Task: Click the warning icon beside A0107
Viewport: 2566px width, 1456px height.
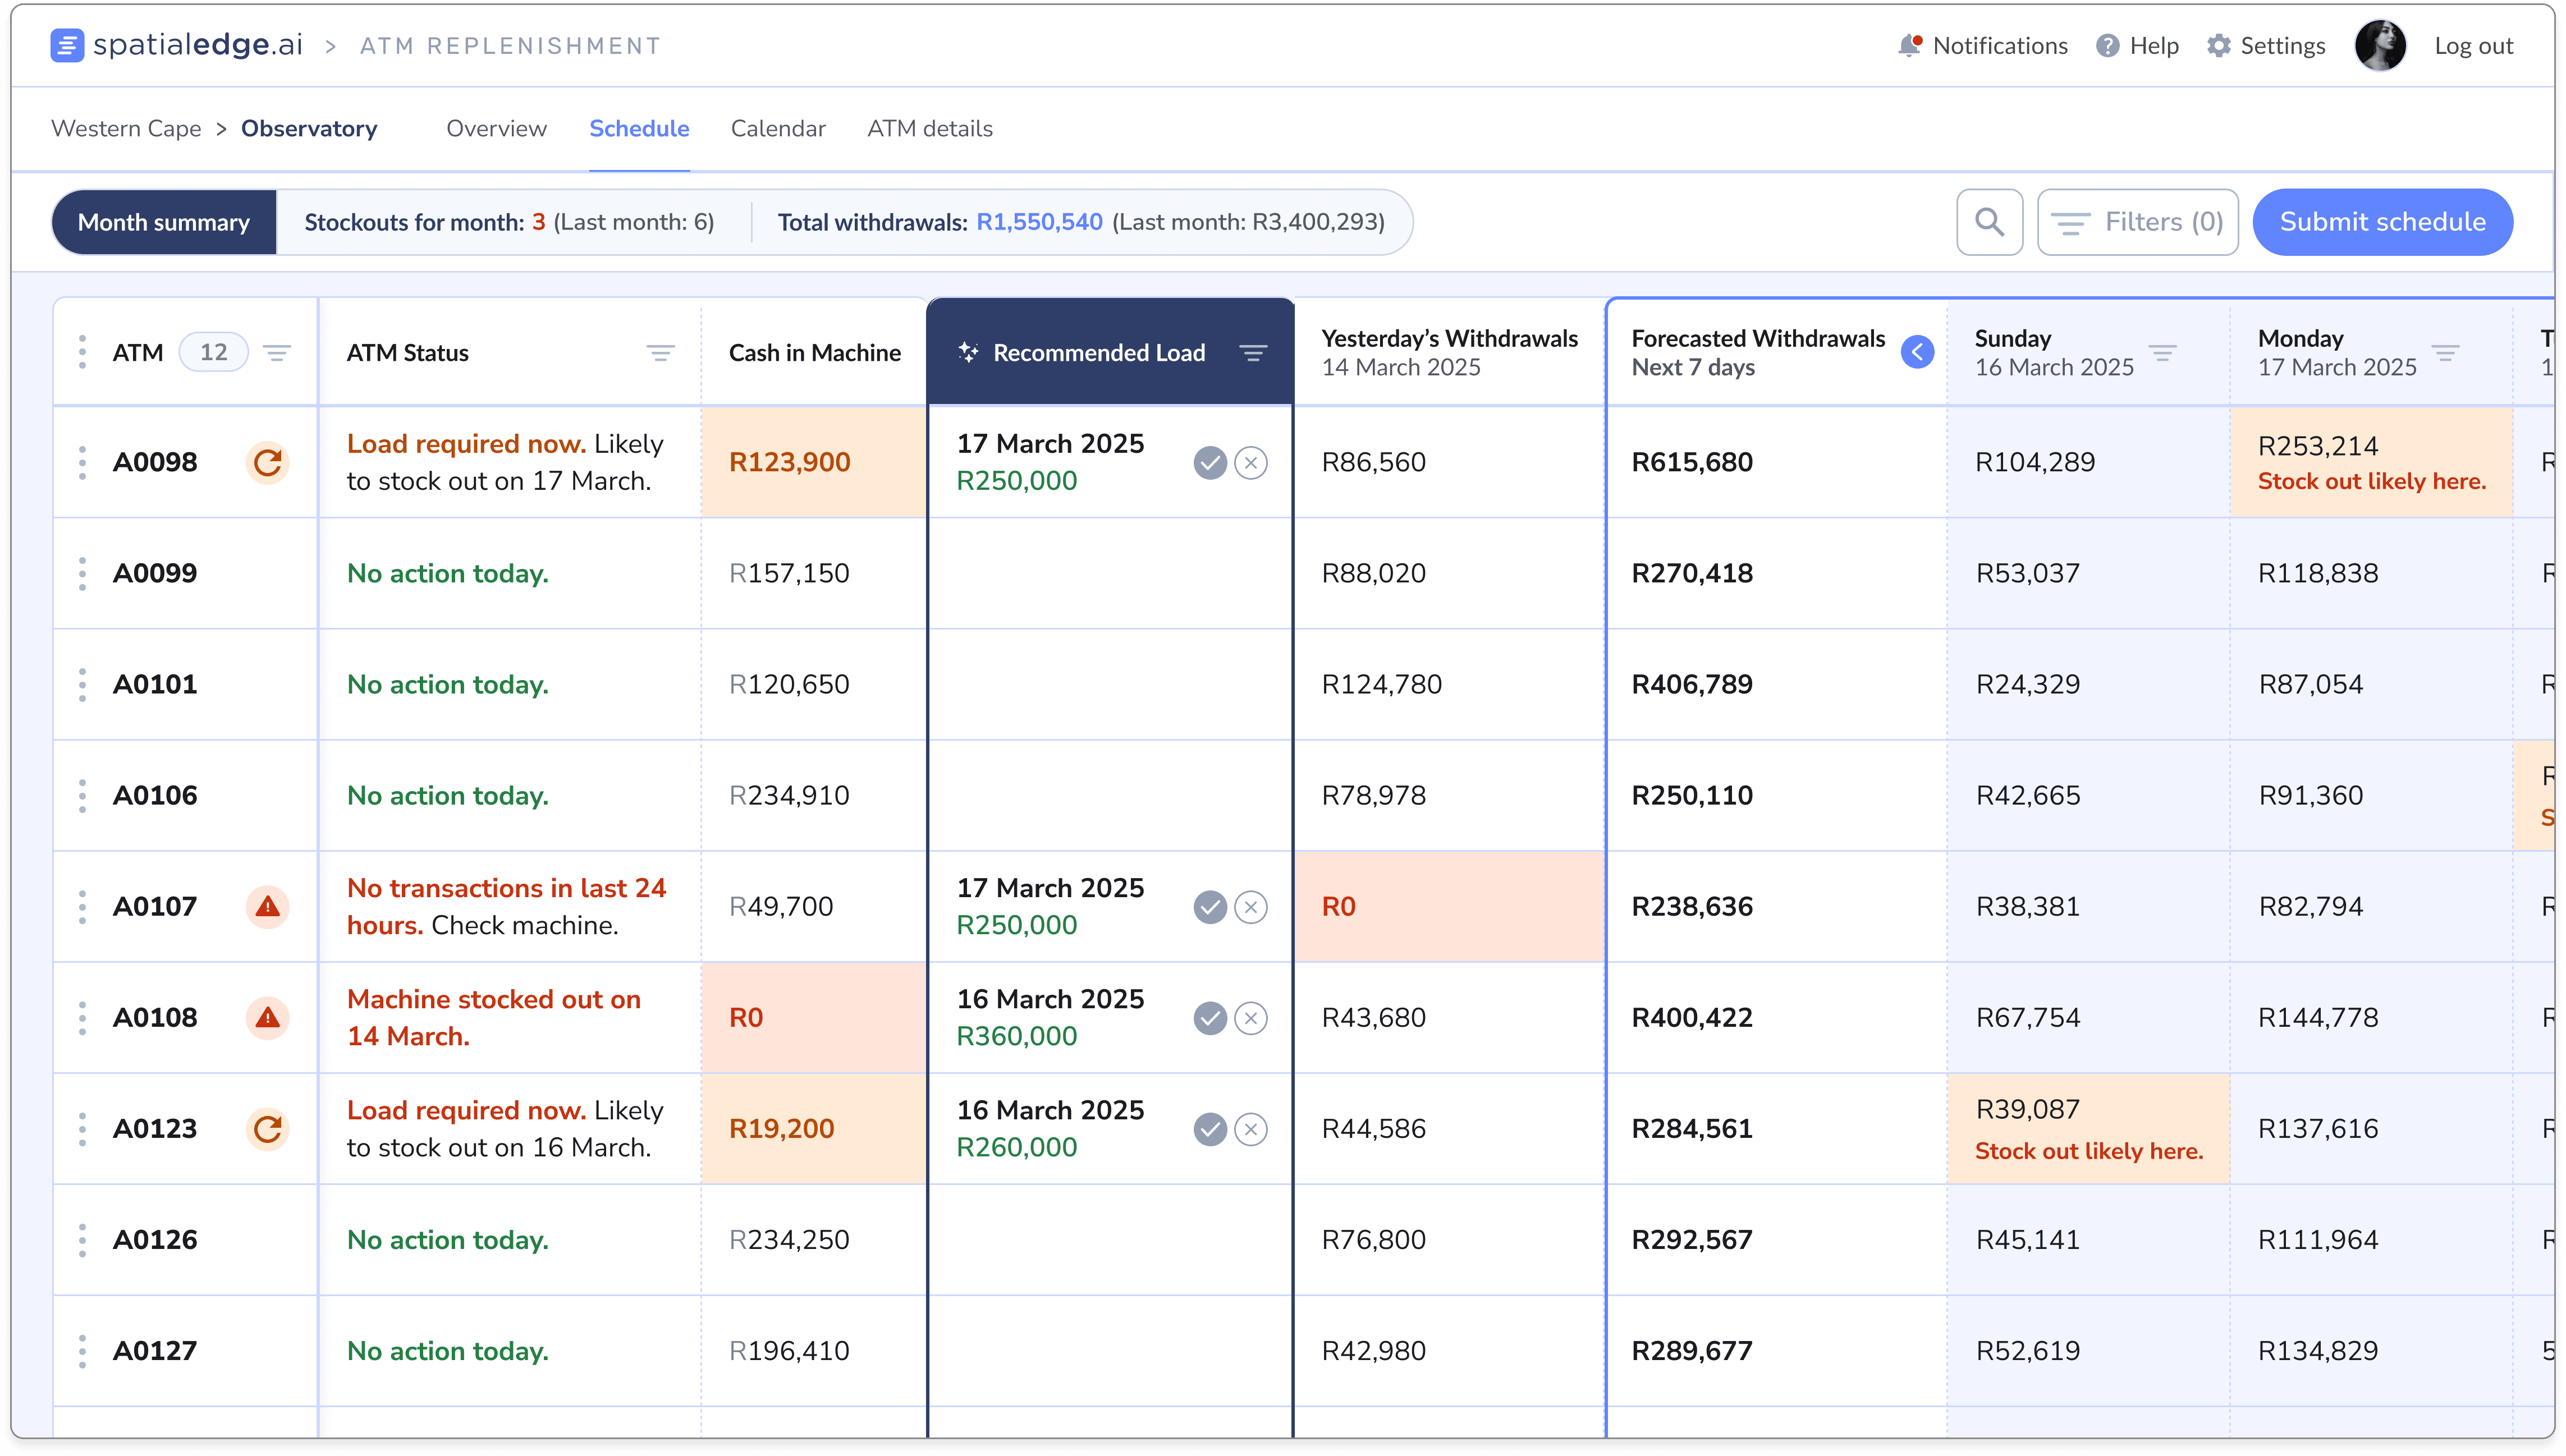Action: (267, 906)
